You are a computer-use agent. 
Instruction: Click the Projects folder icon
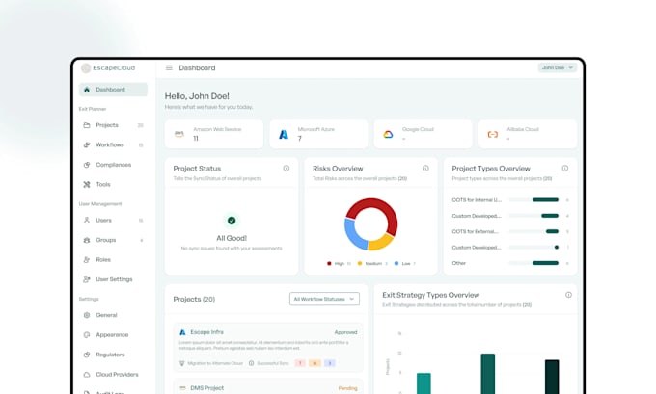click(x=87, y=125)
